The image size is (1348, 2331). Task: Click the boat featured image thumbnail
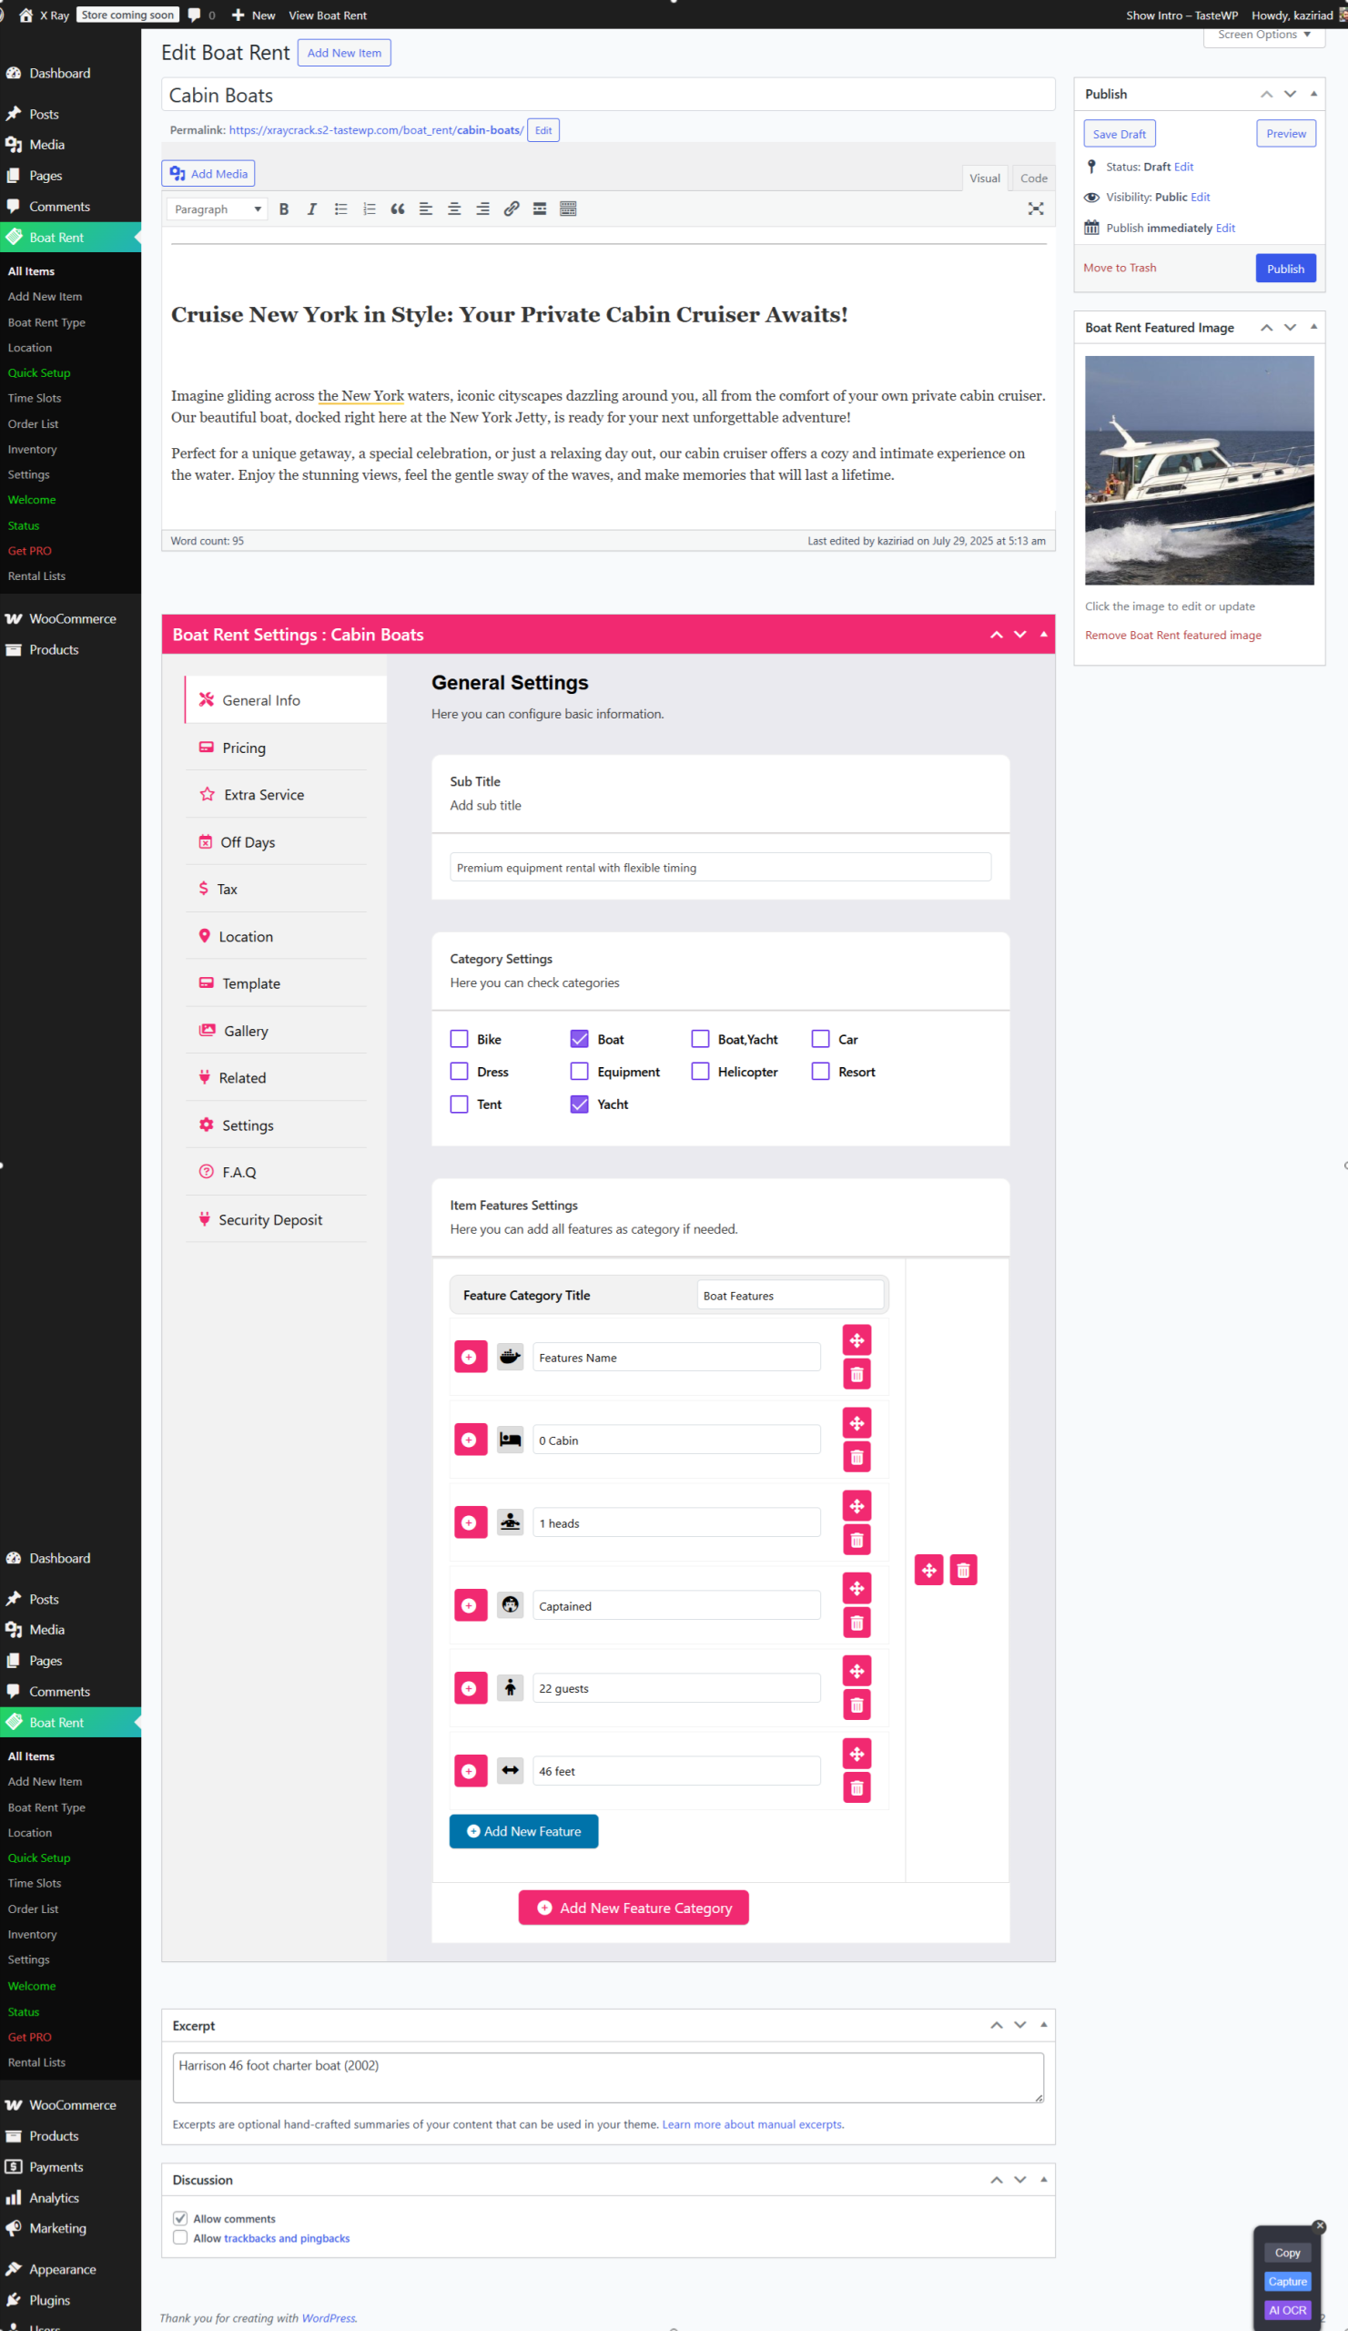[1198, 470]
